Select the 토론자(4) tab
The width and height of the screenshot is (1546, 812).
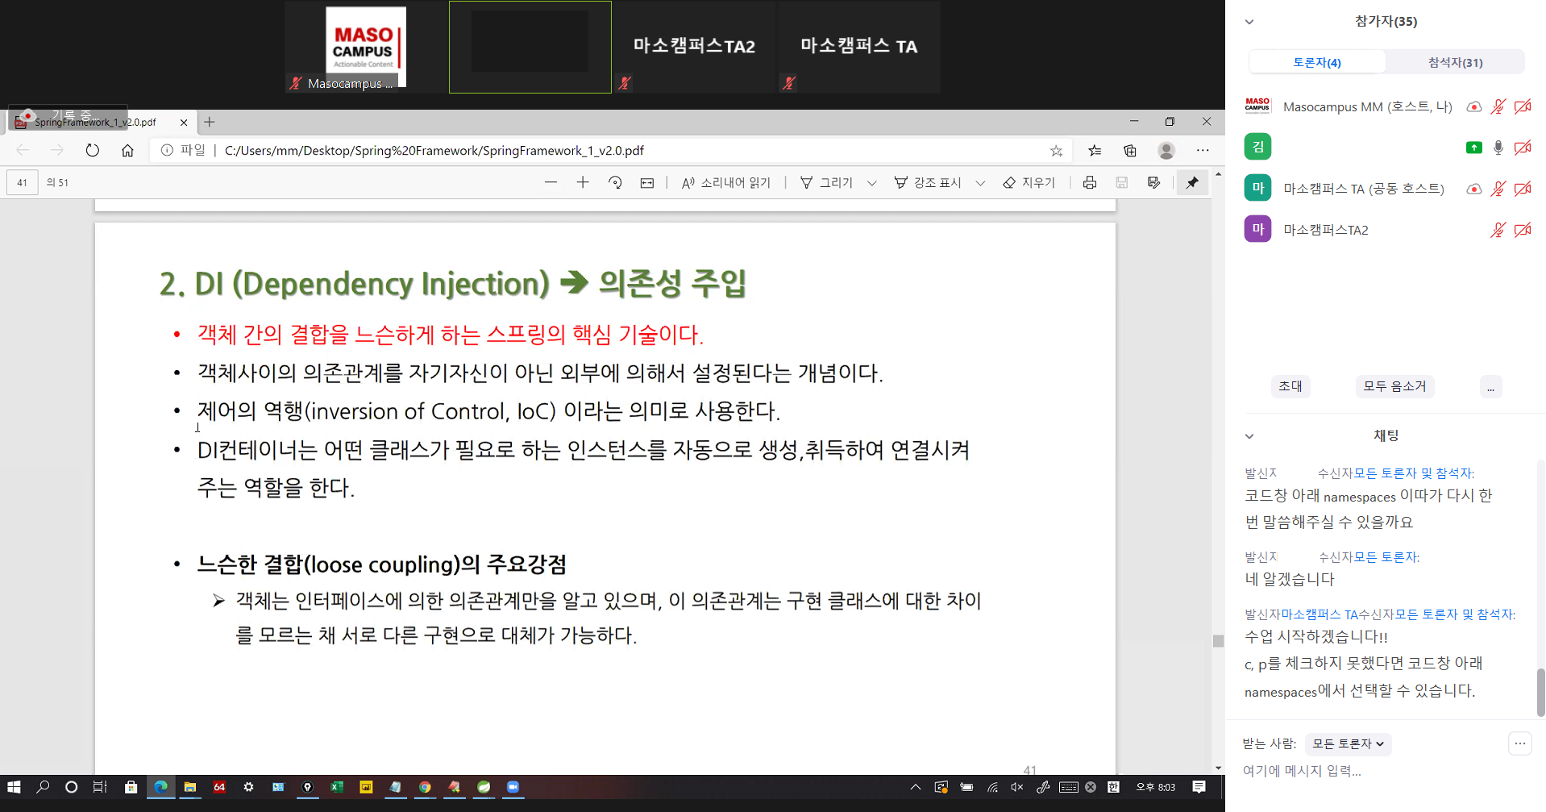coord(1317,62)
